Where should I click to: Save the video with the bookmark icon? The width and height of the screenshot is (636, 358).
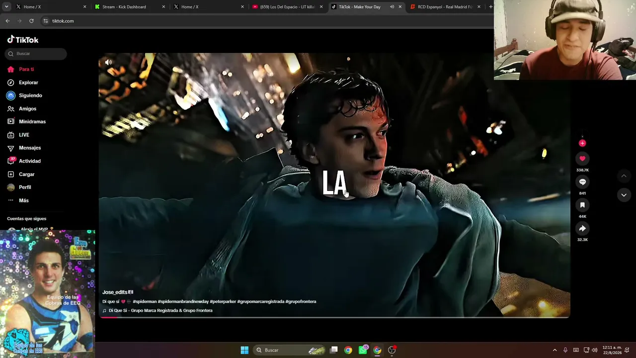[x=582, y=205]
